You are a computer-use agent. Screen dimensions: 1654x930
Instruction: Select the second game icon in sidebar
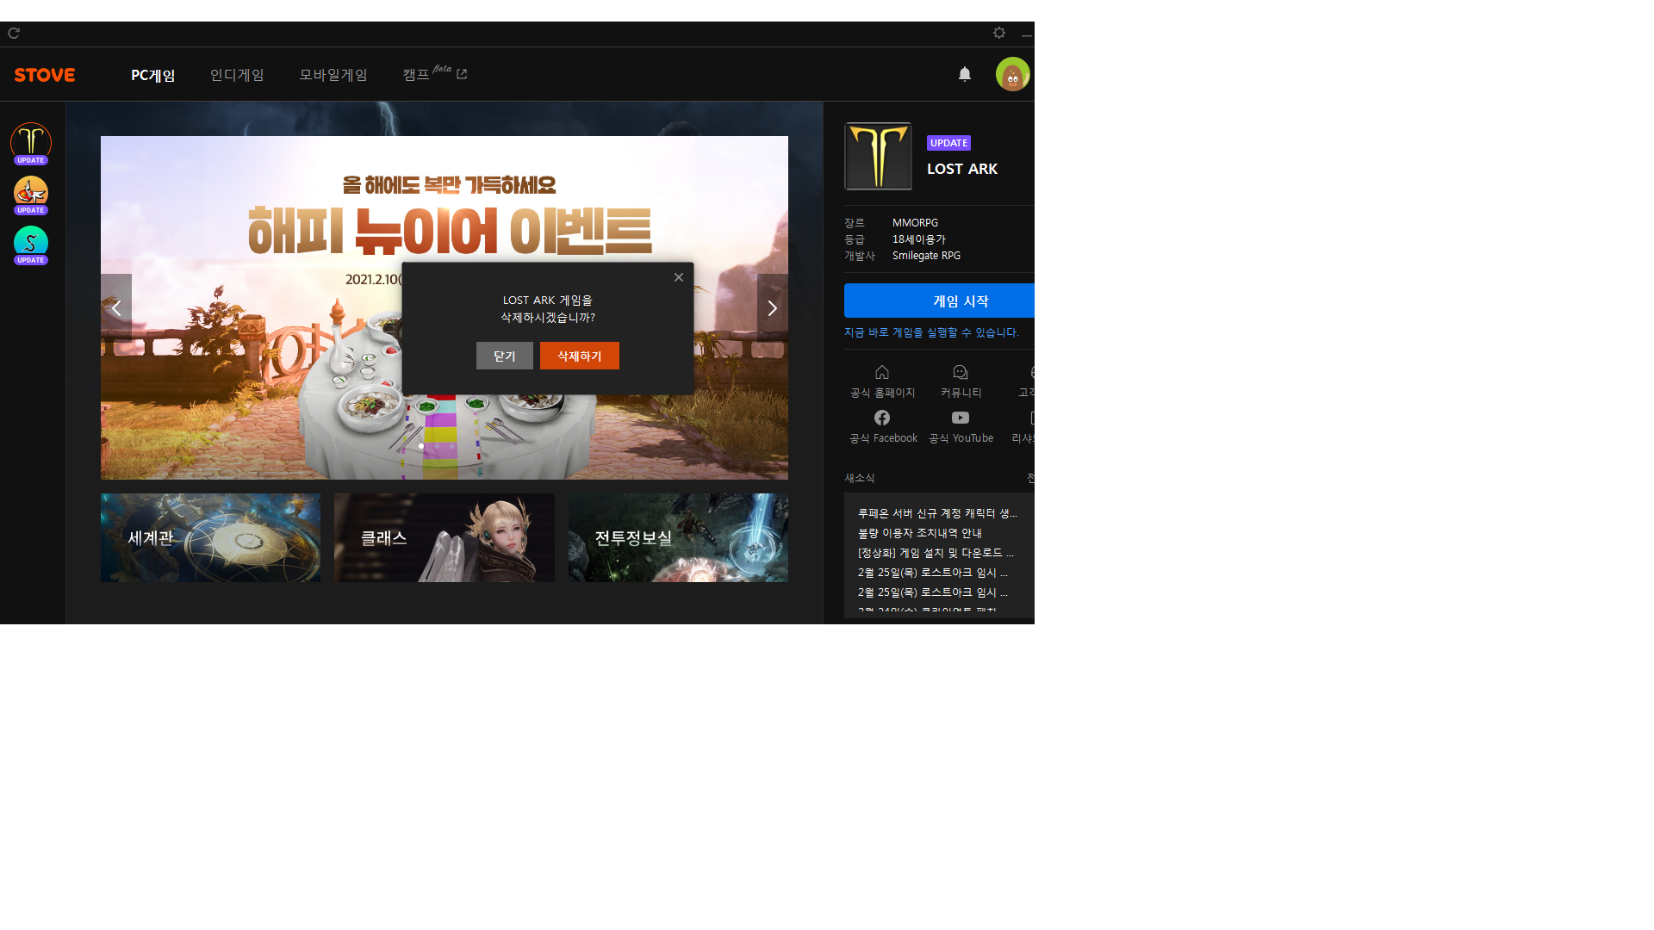coord(31,193)
